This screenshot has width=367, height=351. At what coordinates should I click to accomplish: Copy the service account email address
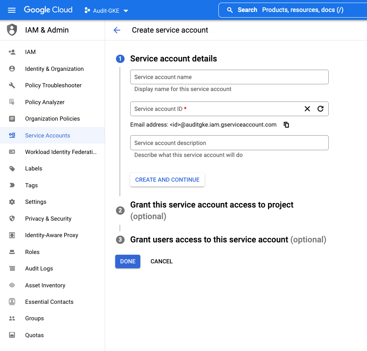[286, 125]
